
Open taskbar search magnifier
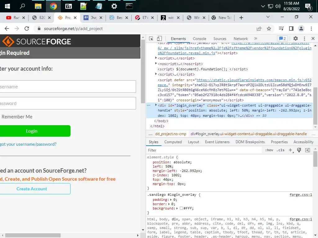click(22, 6)
